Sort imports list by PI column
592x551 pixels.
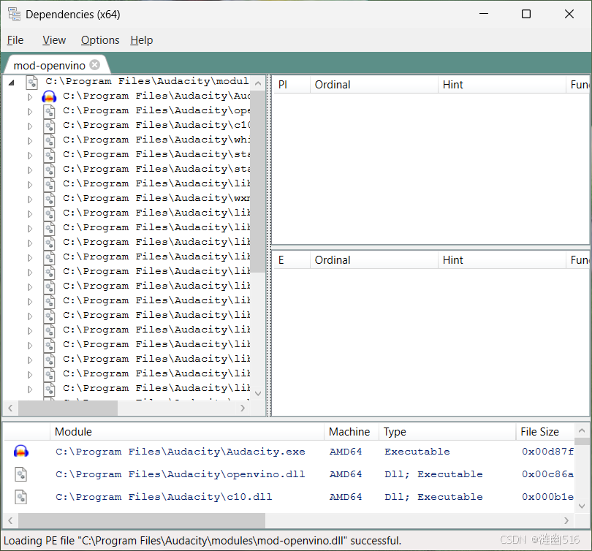pyautogui.click(x=291, y=85)
